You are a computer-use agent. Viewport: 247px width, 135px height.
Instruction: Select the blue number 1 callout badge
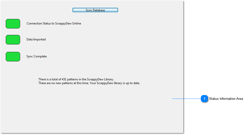pos(204,99)
